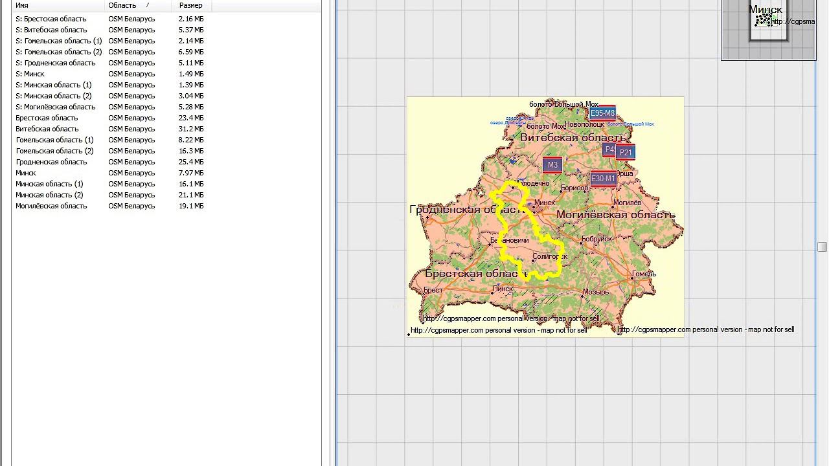
Task: Click the Минск map tile preview
Action: 769,21
